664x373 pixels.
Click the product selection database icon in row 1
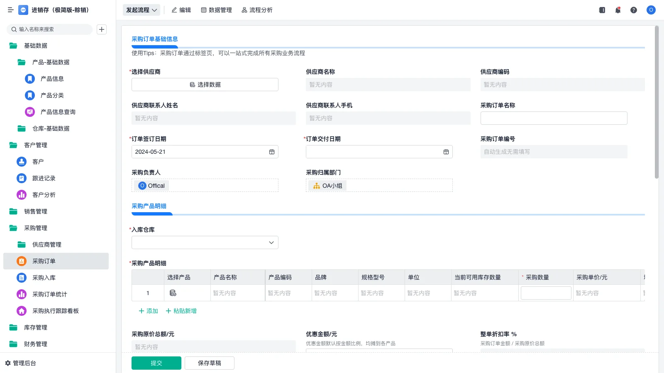173,293
